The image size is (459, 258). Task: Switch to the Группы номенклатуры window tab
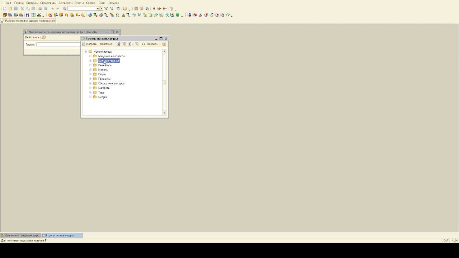point(62,235)
